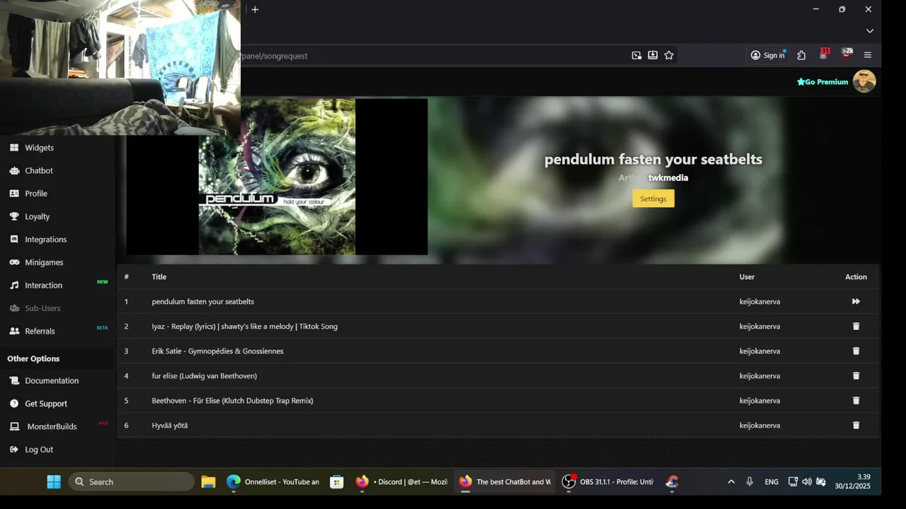
Task: Click the uBlock extension icon with >2k badge
Action: [x=847, y=54]
